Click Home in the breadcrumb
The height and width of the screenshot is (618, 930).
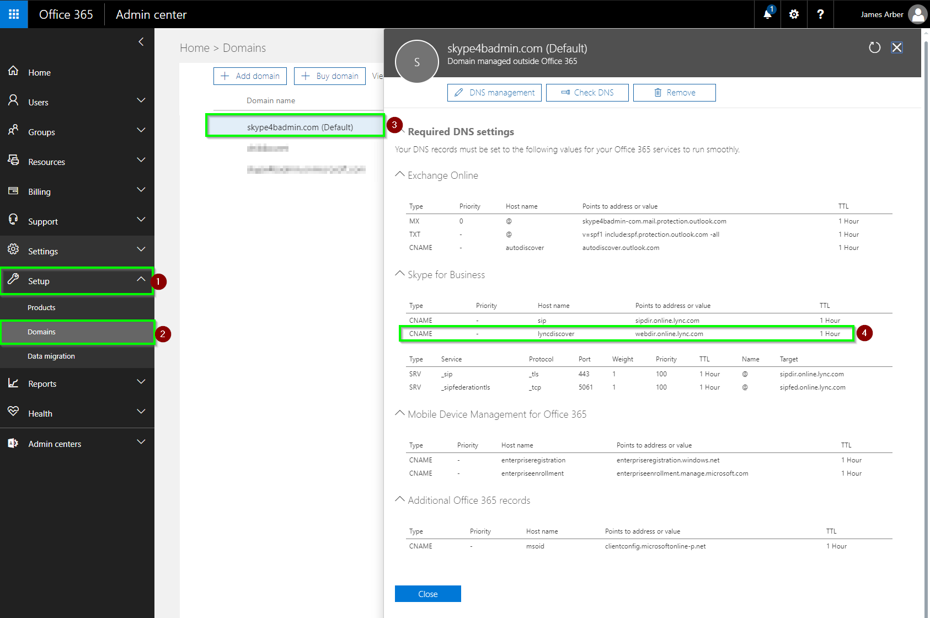(195, 48)
